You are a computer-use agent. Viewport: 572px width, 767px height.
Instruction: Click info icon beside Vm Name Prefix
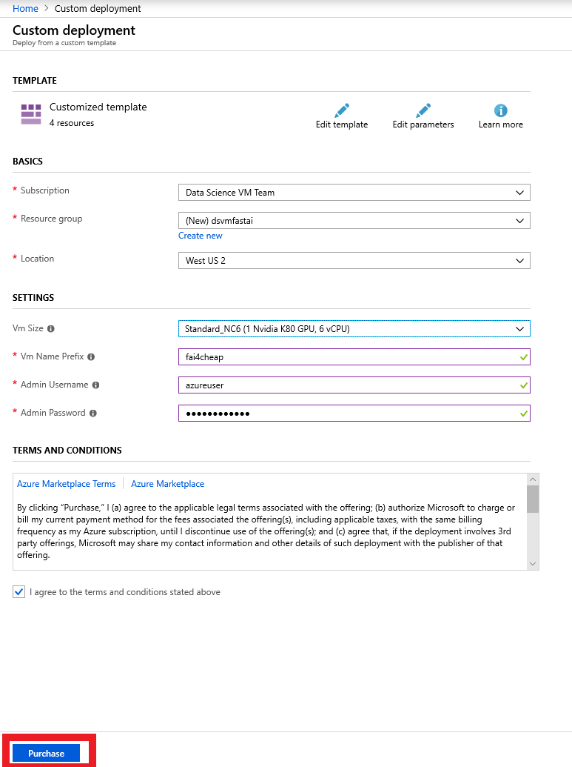91,356
